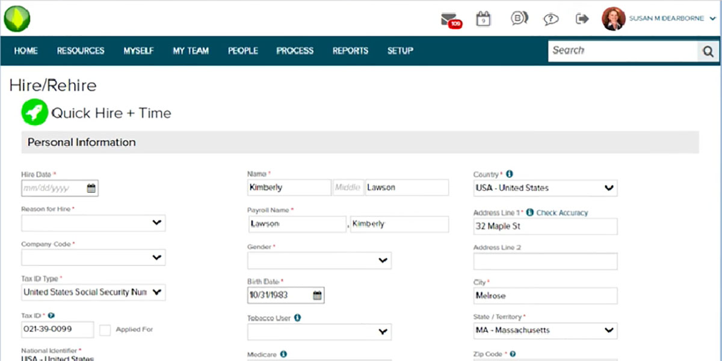Click the green leaf logo
The height and width of the screenshot is (361, 722).
coord(17,19)
